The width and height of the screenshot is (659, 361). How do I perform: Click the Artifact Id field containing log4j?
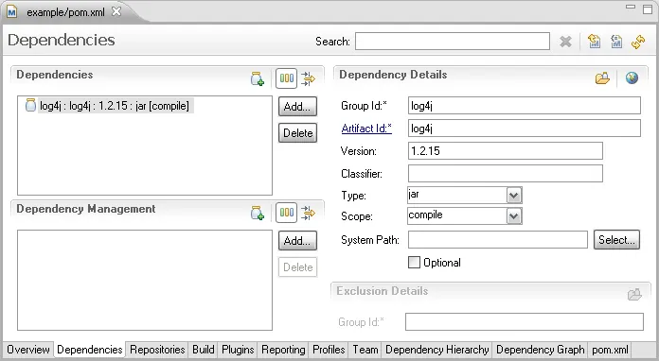pos(525,129)
